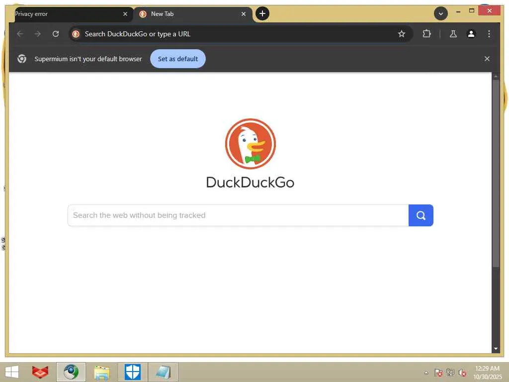Click the DuckDuckGo icon in address bar
The height and width of the screenshot is (382, 509).
pyautogui.click(x=76, y=34)
